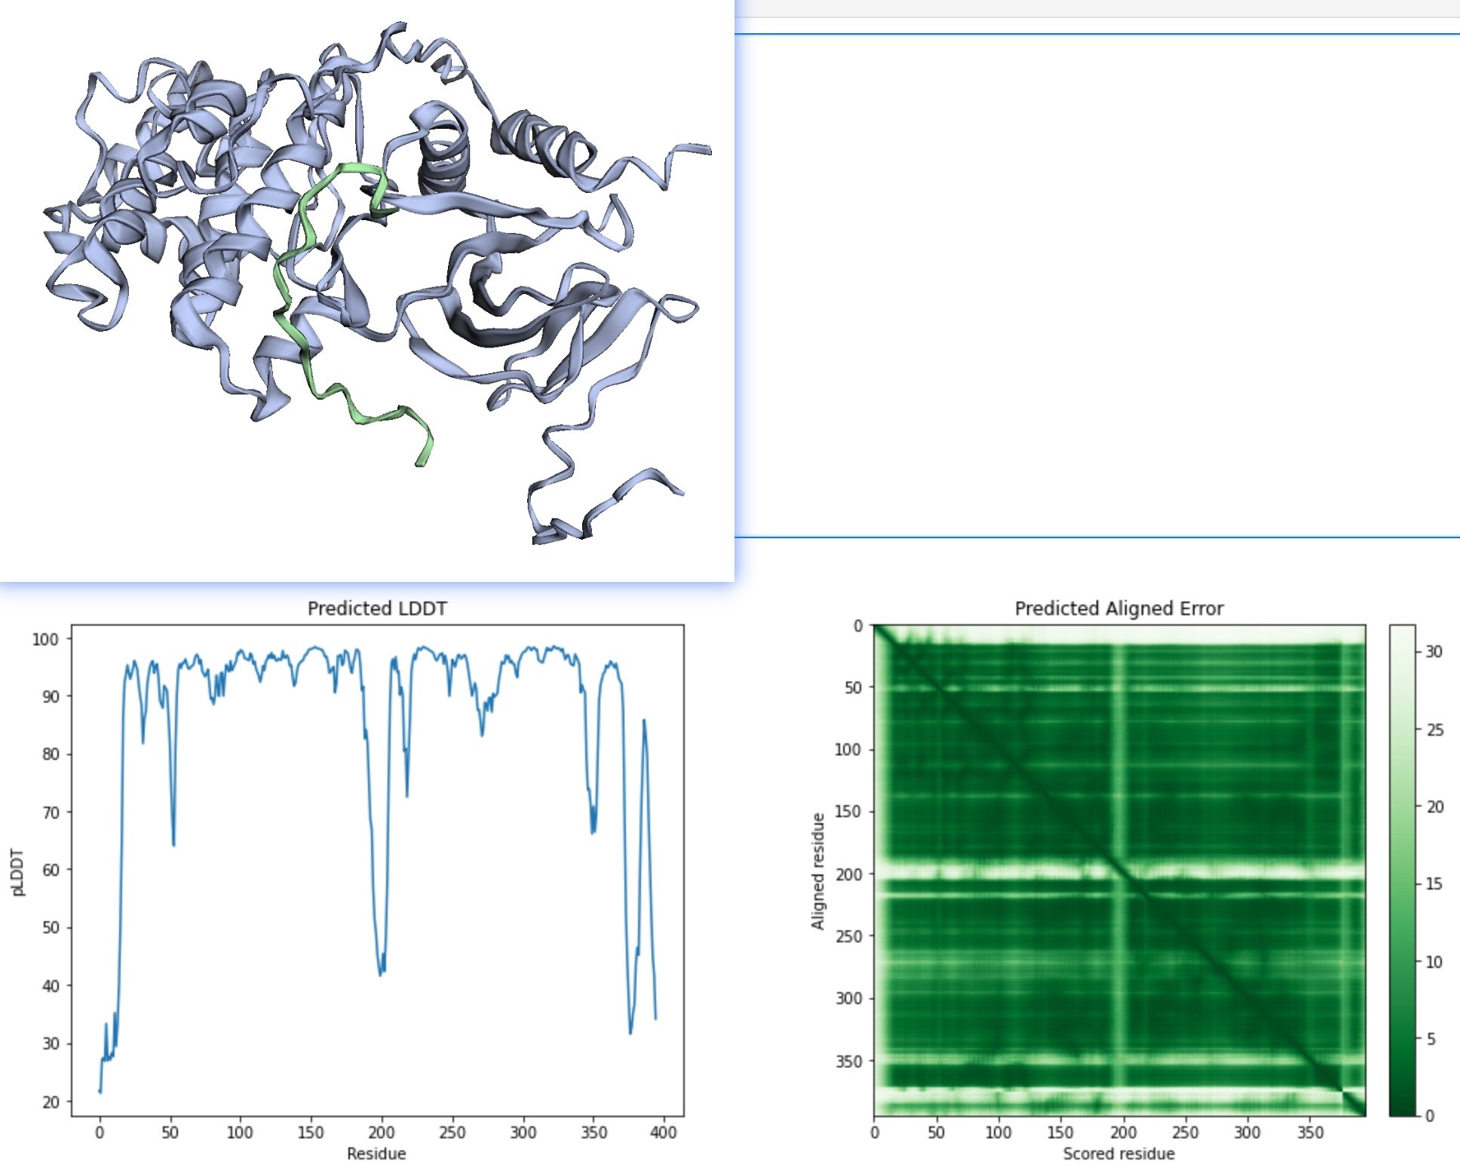Click the colorbar tick label 30
1460x1173 pixels.
pyautogui.click(x=1434, y=651)
